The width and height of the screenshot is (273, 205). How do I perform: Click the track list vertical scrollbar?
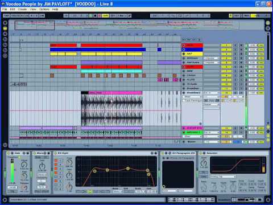click(268, 47)
